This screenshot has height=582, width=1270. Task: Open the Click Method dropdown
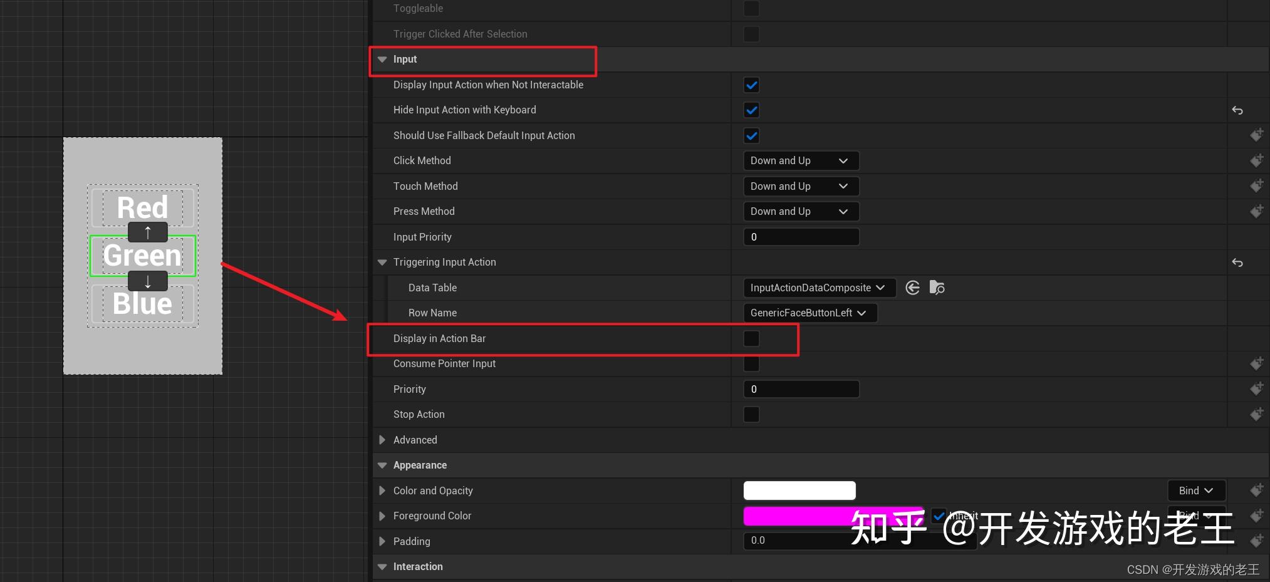pyautogui.click(x=801, y=160)
